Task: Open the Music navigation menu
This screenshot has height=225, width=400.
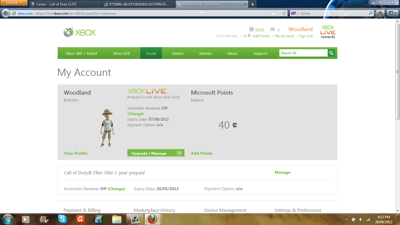Action: (x=233, y=53)
